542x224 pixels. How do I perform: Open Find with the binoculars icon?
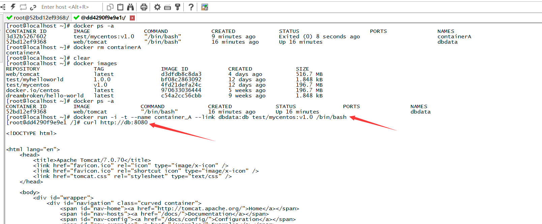tap(130, 7)
